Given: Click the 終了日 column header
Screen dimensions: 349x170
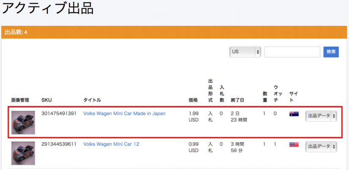Looking at the screenshot, I should pyautogui.click(x=237, y=100).
